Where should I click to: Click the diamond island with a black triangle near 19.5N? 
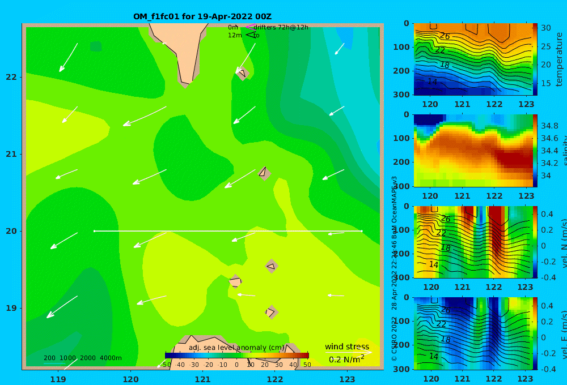click(x=272, y=266)
